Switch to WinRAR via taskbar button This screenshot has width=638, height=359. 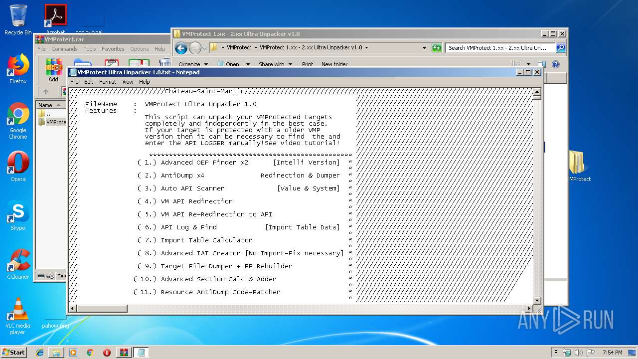[124, 353]
